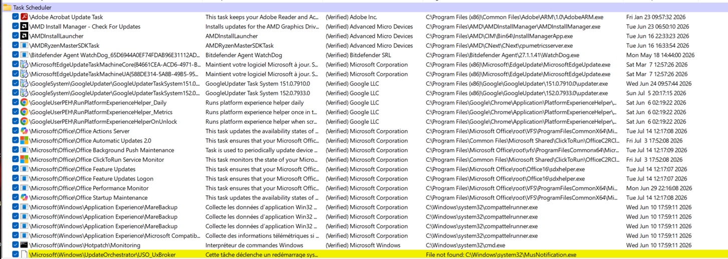Click publisher '(Verified) Adobe Inc.'
This screenshot has width=728, height=259.
point(351,17)
